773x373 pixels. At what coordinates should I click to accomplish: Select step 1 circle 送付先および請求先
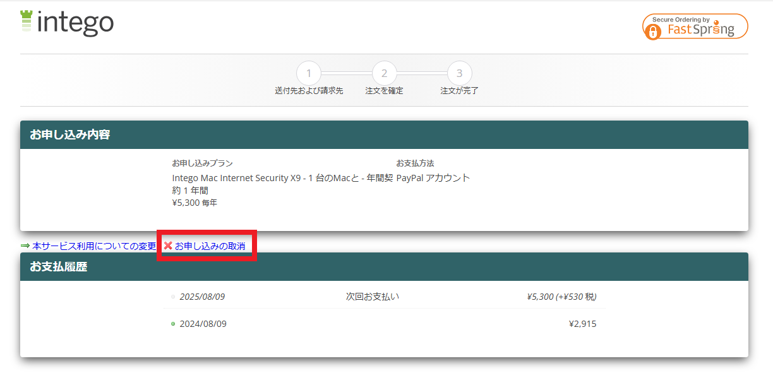point(309,73)
